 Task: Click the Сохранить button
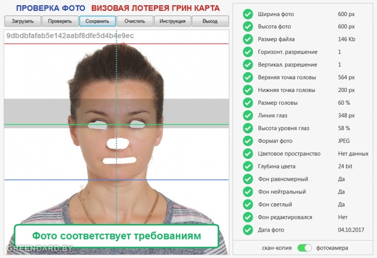point(98,21)
